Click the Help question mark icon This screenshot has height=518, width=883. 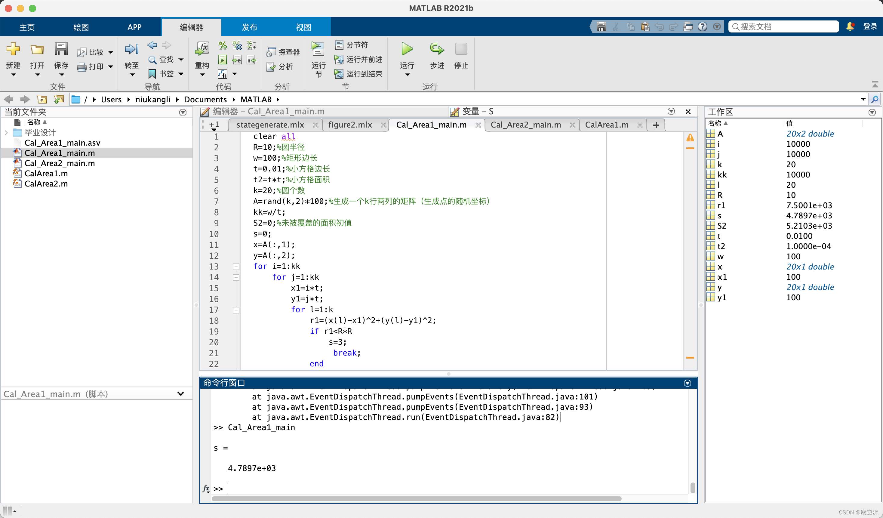tap(702, 27)
